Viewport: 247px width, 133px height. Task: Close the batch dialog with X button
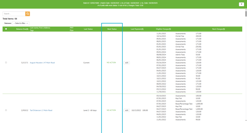tap(241, 4)
